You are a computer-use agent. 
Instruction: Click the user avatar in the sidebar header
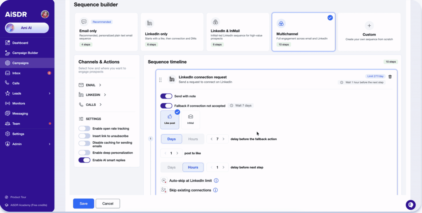click(x=45, y=14)
